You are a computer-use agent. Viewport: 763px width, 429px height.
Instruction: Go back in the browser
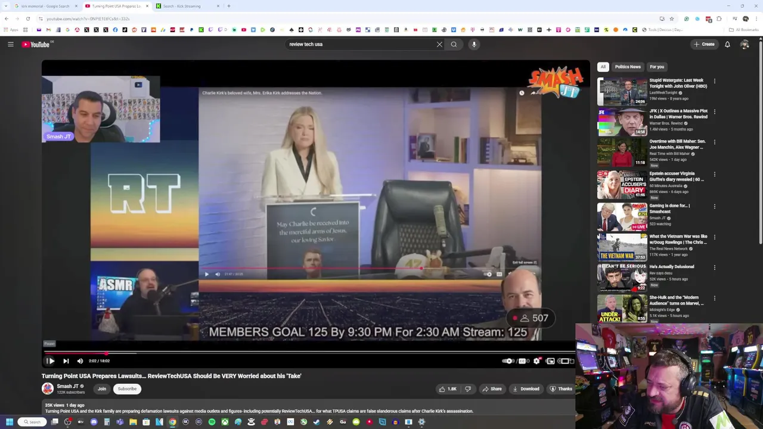pyautogui.click(x=6, y=18)
